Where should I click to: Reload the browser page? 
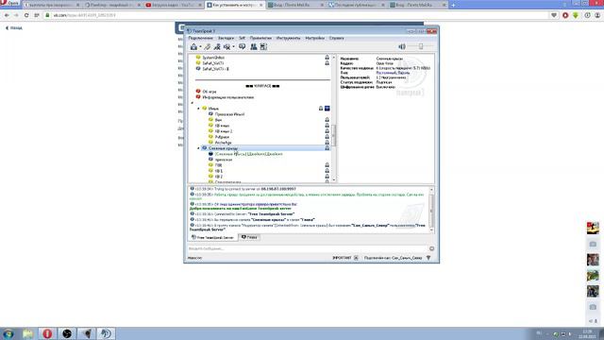click(x=26, y=15)
